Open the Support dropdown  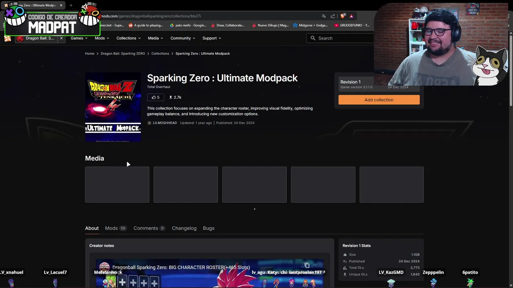pos(212,38)
